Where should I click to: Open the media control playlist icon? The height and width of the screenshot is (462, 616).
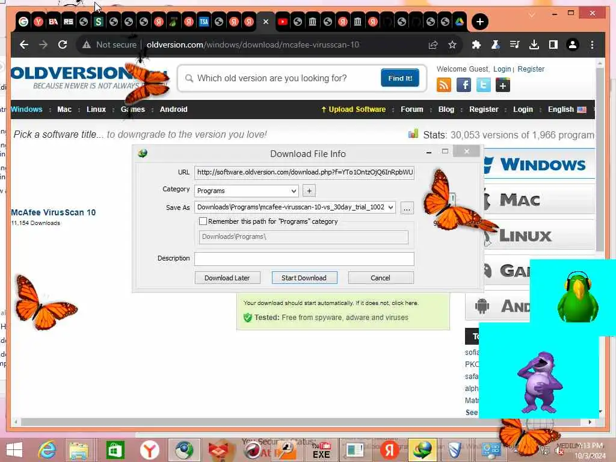pyautogui.click(x=515, y=45)
